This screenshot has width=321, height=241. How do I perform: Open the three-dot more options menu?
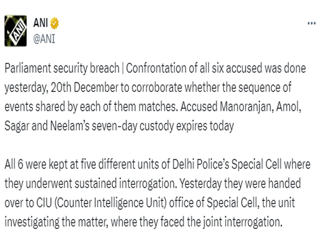coord(311,24)
